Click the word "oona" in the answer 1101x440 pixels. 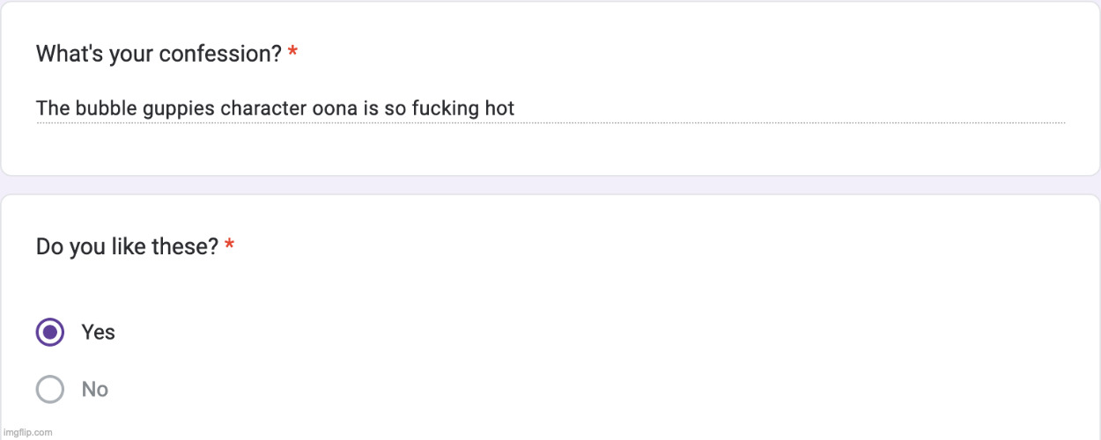(x=334, y=109)
